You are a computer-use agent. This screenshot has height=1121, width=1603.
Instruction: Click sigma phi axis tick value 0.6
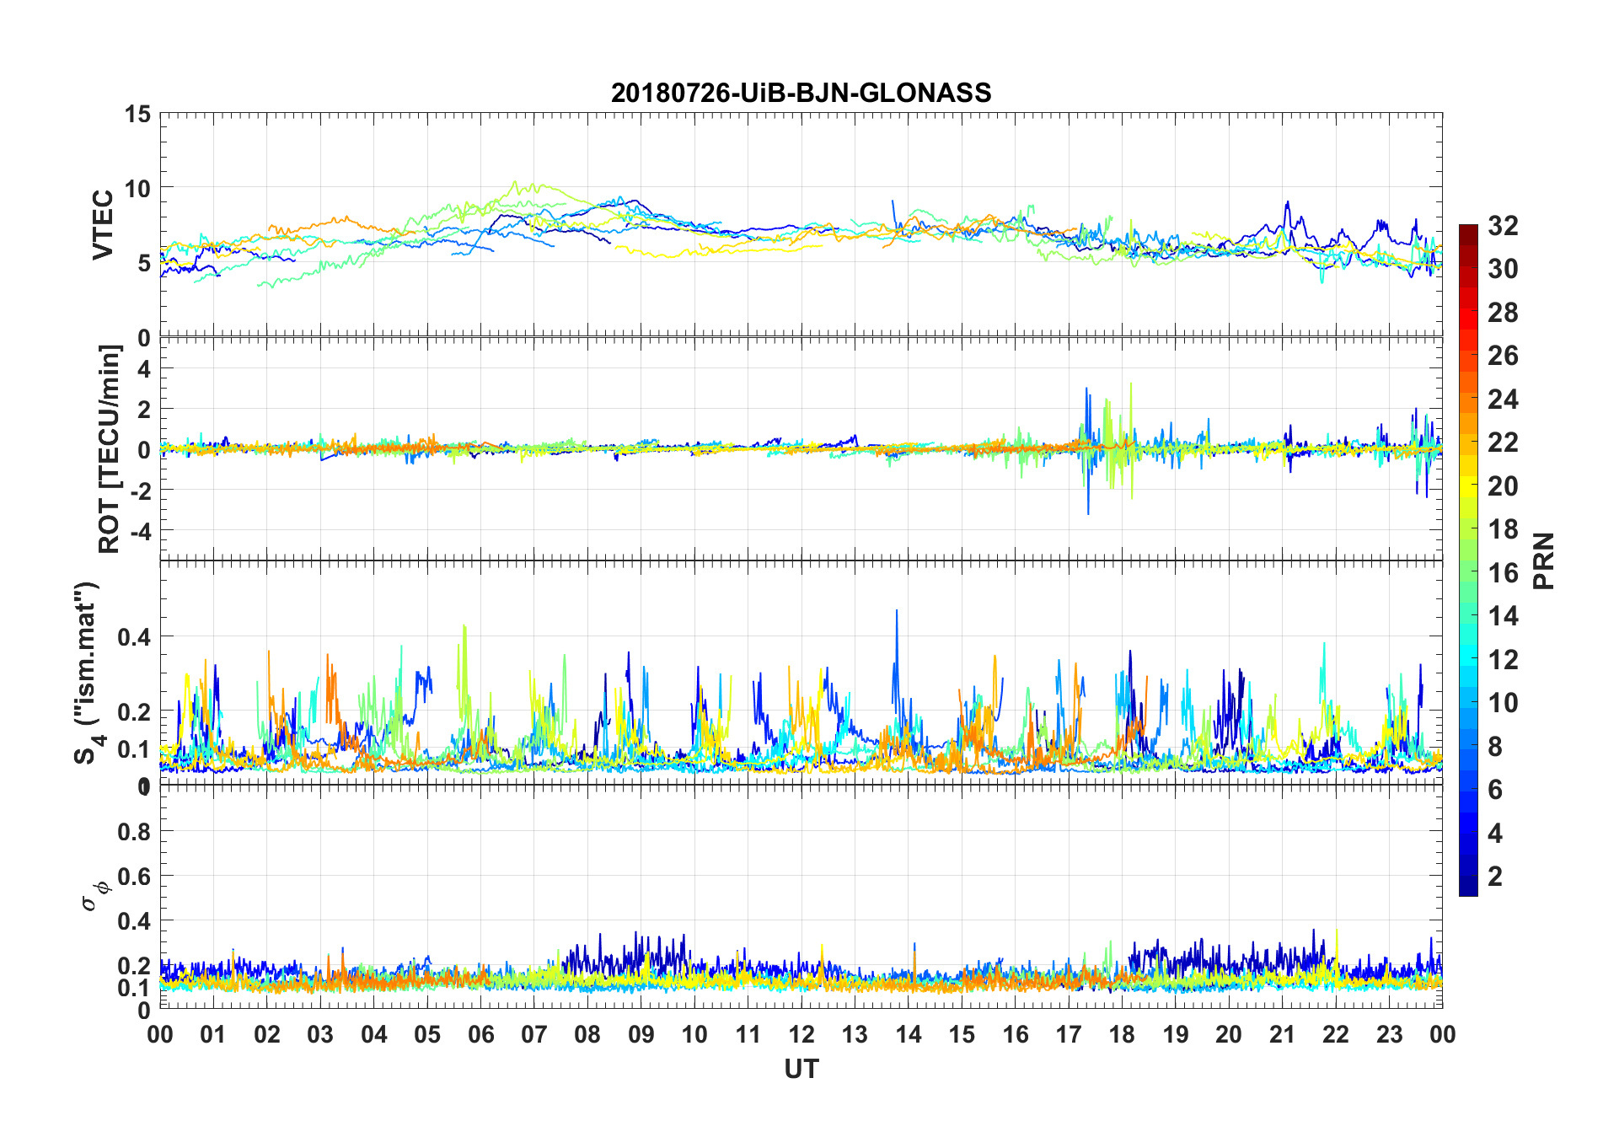point(134,877)
